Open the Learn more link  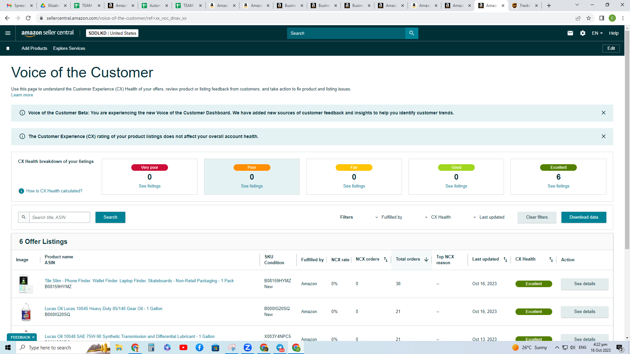click(22, 95)
